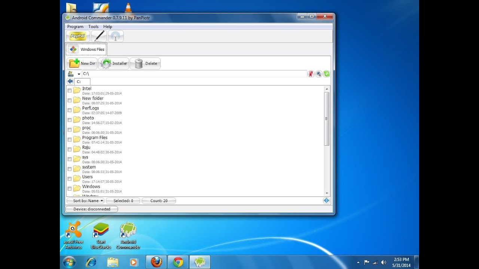Click the Android Commander taskbar button
This screenshot has width=479, height=269.
point(200,262)
